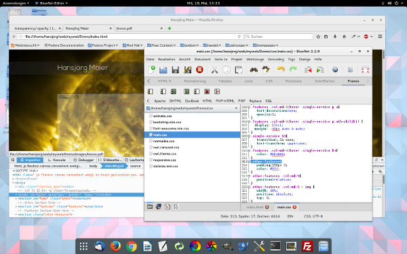Open Anwendungen menu in top bar
Screen dimensions: 407x254
click(16, 3)
